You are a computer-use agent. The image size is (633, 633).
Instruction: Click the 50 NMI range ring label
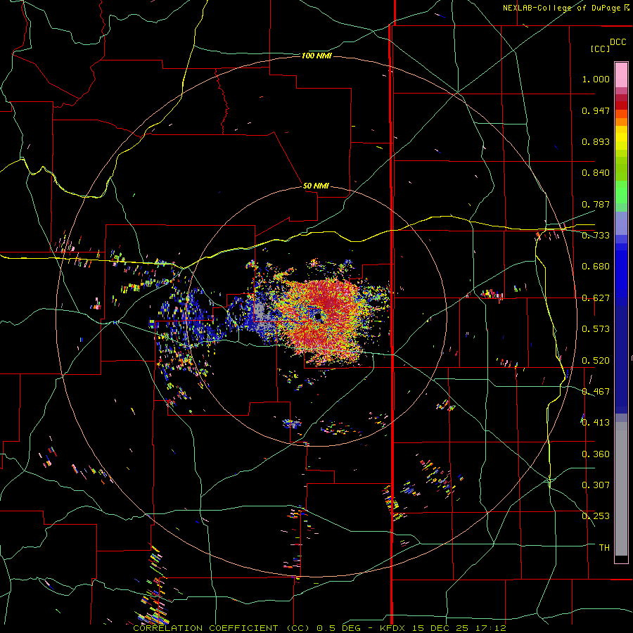(x=316, y=186)
